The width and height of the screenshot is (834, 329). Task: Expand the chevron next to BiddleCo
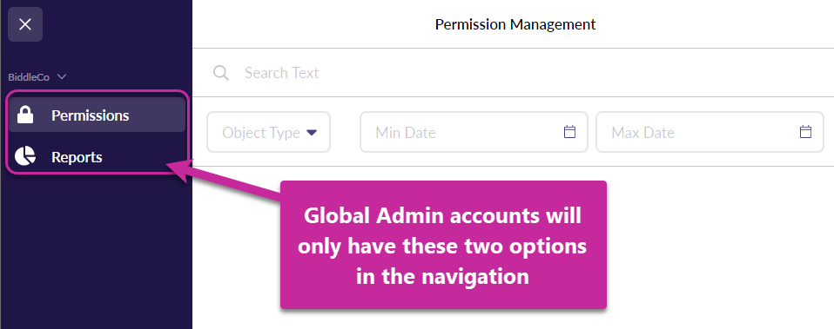[62, 77]
